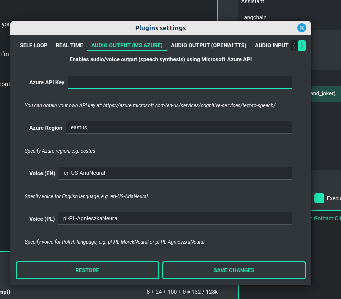Select Langchain in the background list

click(x=254, y=17)
